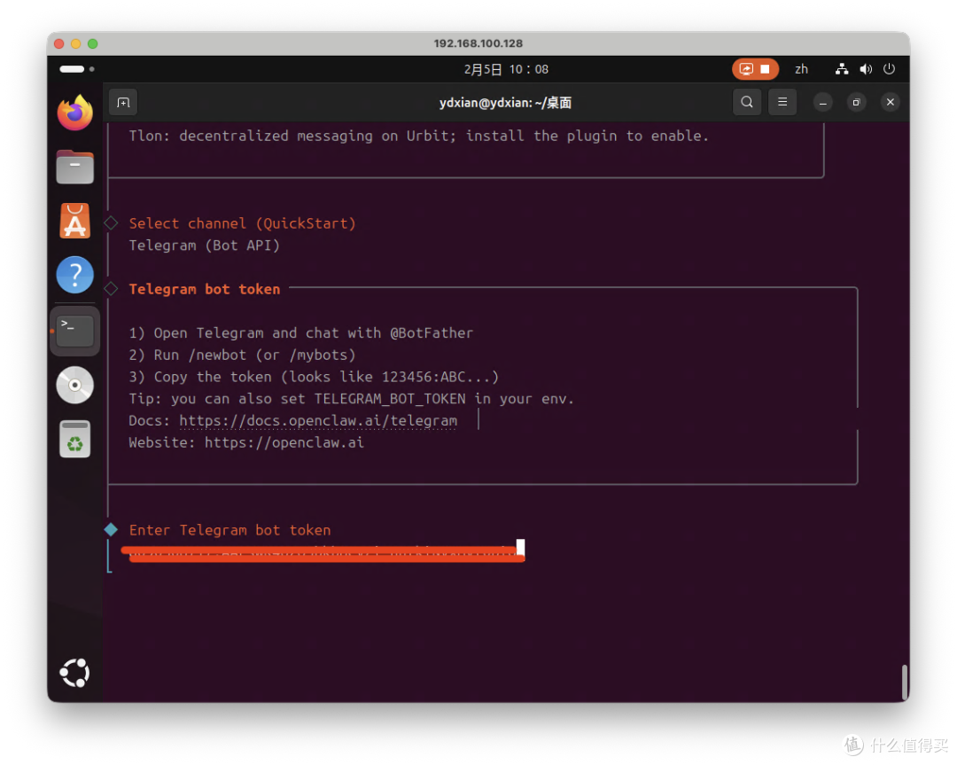Click the 'Telegram (Bot API)' line

coord(205,246)
